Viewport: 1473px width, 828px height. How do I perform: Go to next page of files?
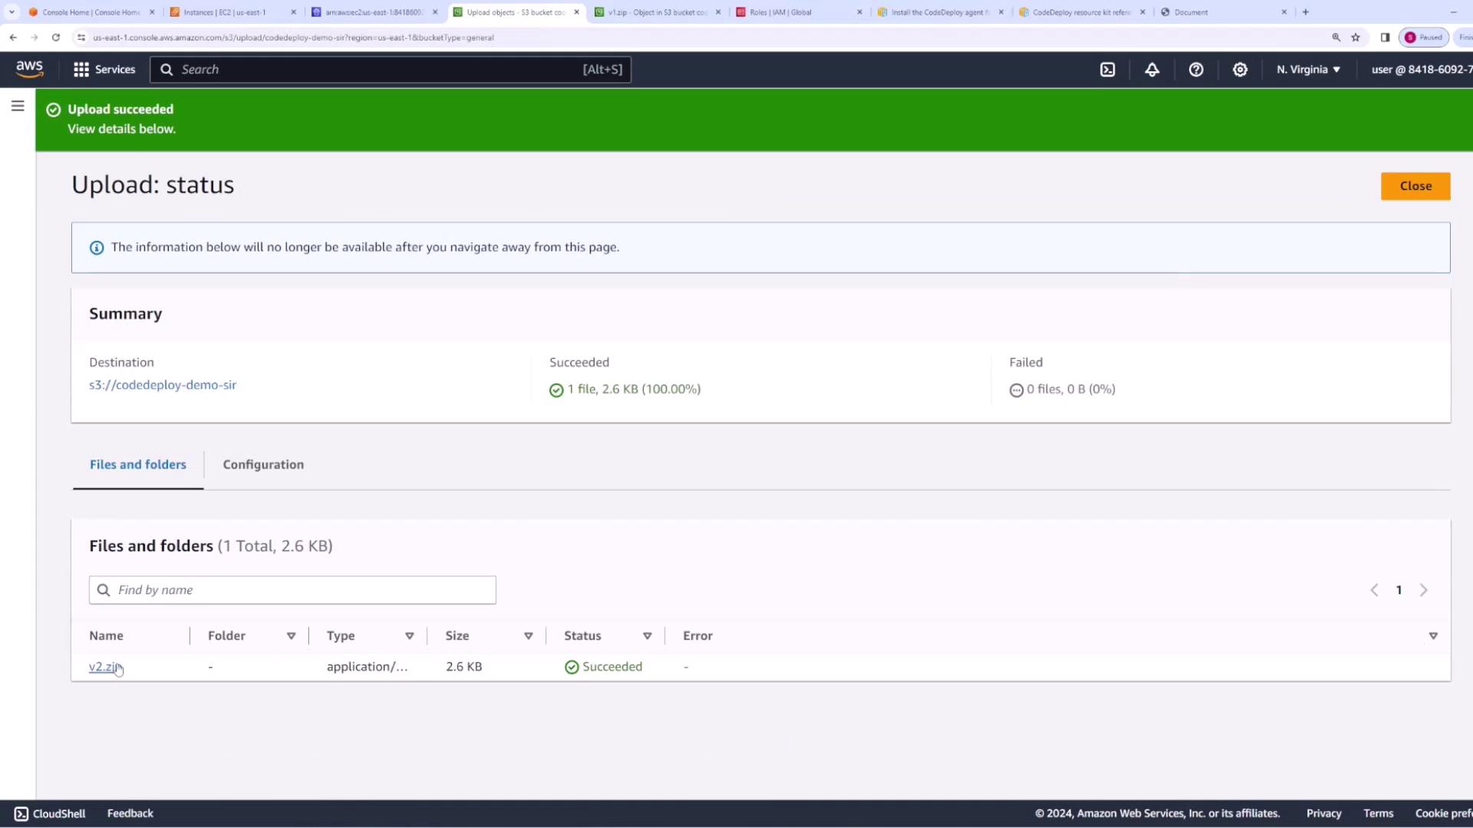click(1423, 590)
